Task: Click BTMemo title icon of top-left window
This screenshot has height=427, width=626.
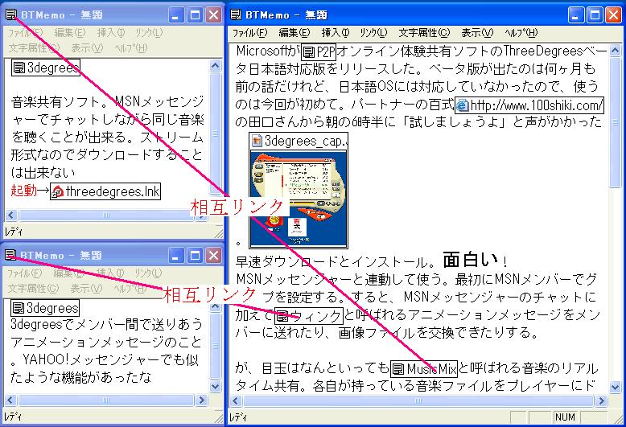Action: [x=11, y=14]
